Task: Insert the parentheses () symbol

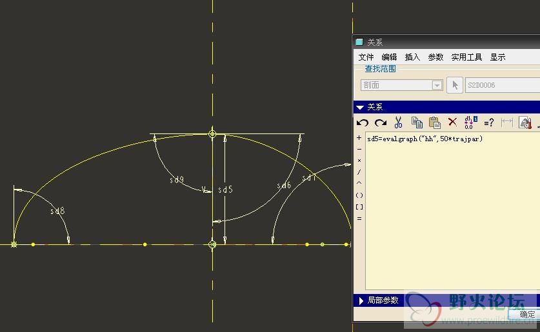Action: 359,195
